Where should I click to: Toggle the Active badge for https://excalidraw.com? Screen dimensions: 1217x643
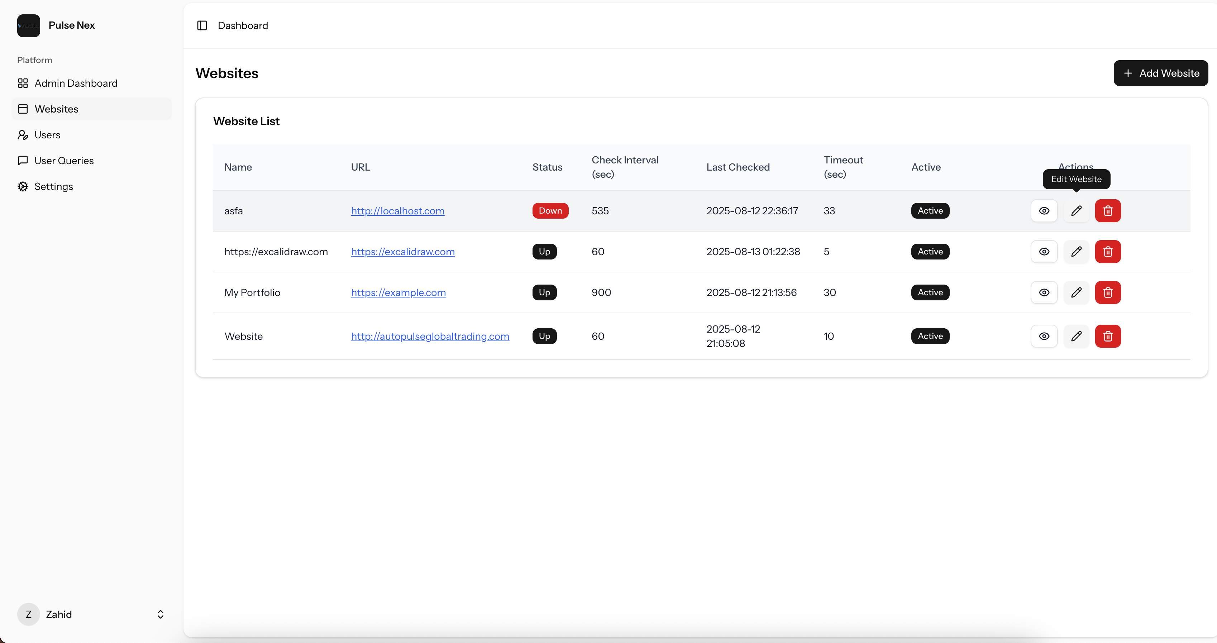[x=930, y=251]
